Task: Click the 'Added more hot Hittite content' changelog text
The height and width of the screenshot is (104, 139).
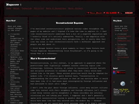Action: 16,96
